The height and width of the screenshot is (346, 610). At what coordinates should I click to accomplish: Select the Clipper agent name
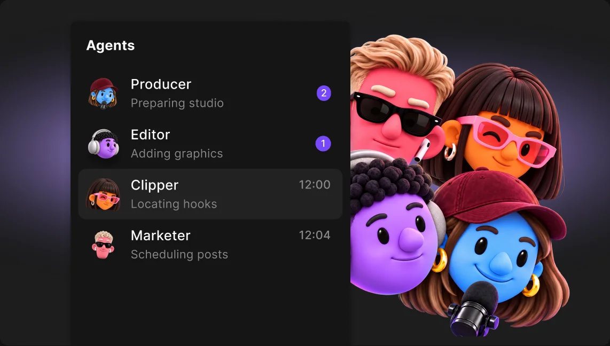(x=154, y=185)
